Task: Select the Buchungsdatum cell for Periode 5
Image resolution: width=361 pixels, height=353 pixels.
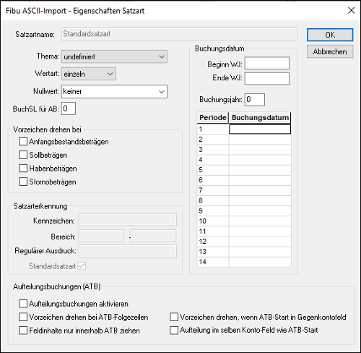Action: pyautogui.click(x=260, y=170)
